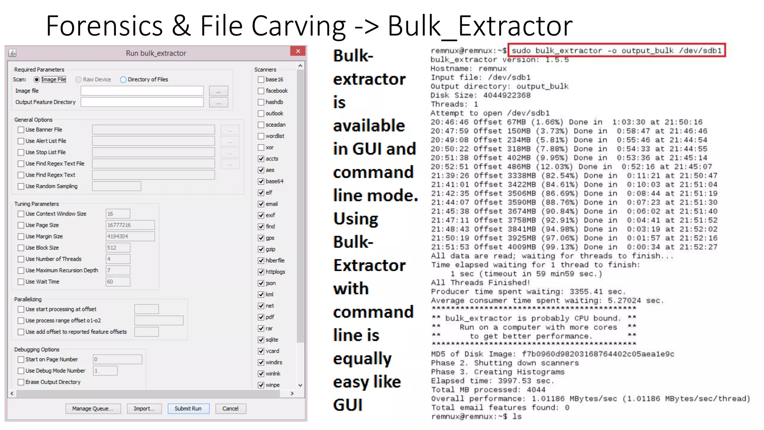Click the Start on Page Number field
This screenshot has width=764, height=430.
[x=118, y=359]
